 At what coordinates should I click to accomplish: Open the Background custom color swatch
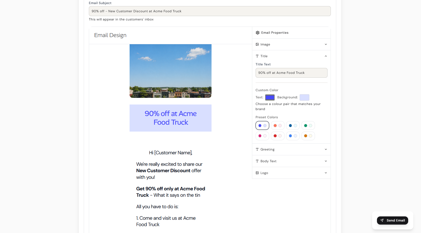pyautogui.click(x=304, y=97)
